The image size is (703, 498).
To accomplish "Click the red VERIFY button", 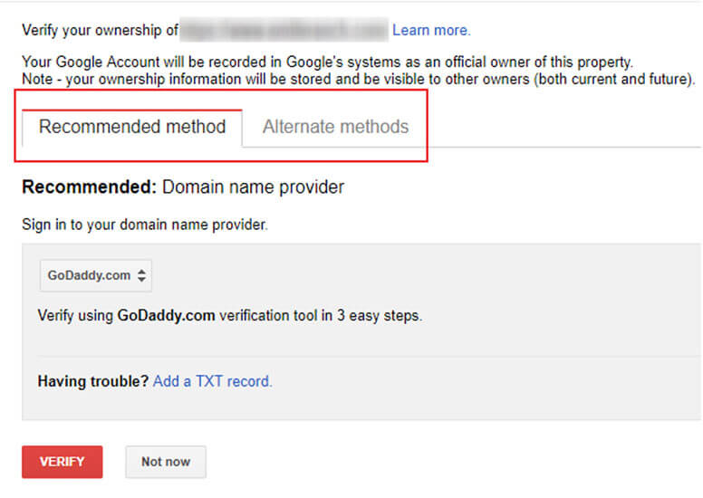I will 63,462.
